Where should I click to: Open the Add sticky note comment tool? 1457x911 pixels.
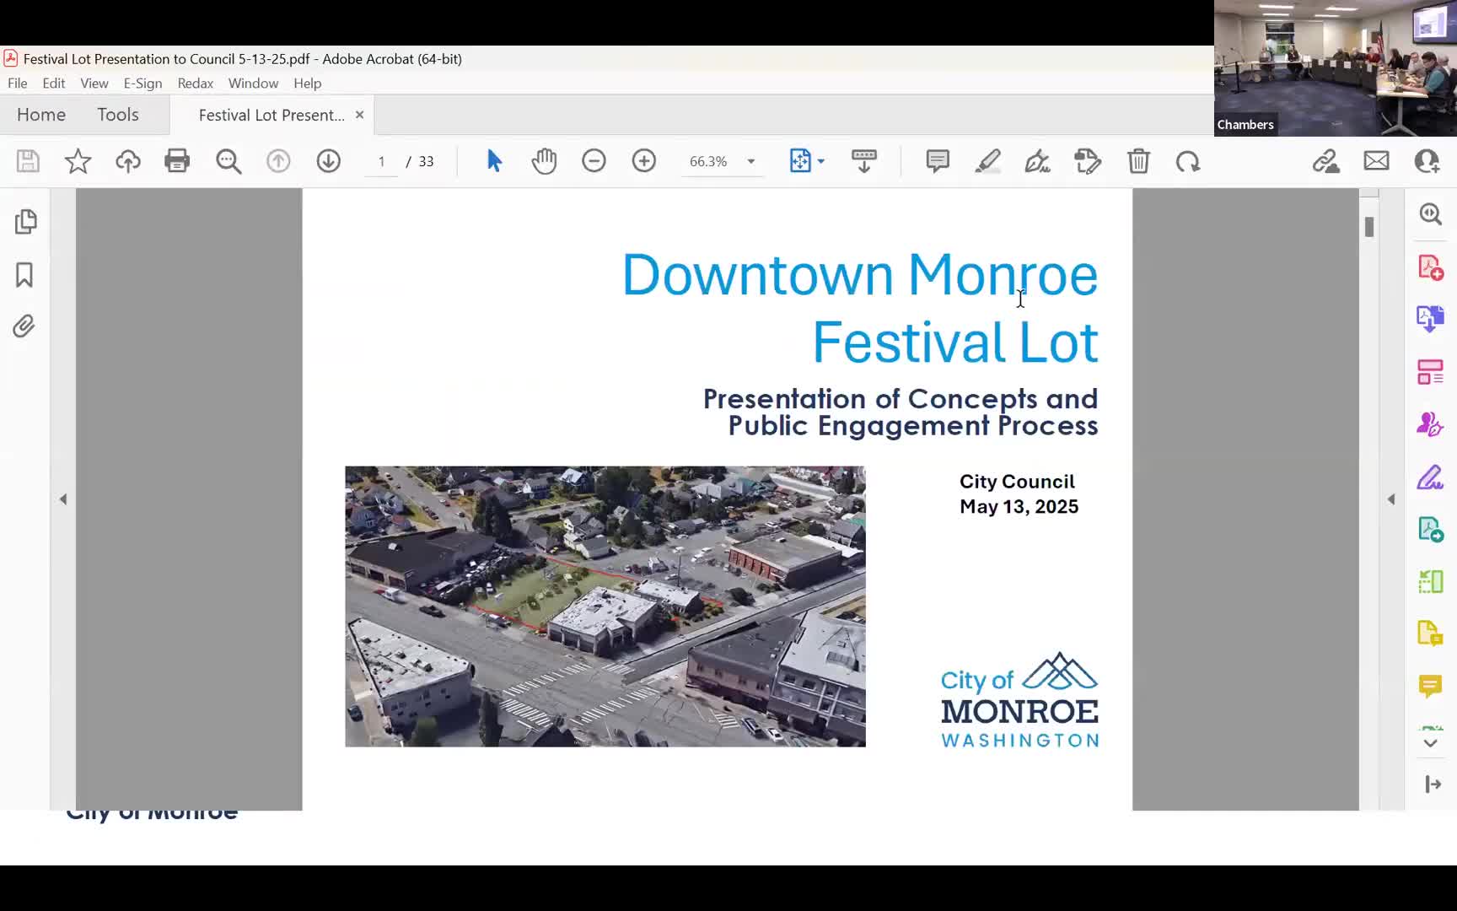937,161
